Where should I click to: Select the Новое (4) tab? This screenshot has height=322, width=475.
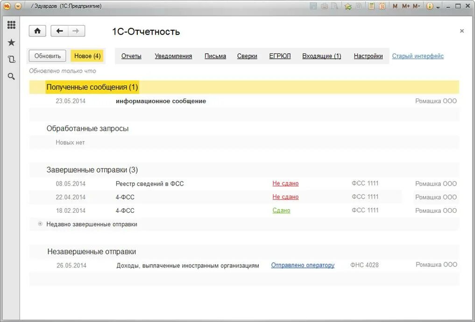87,56
